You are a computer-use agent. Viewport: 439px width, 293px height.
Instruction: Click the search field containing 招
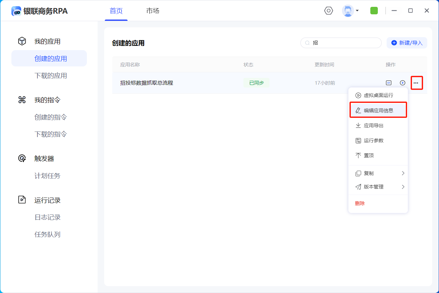click(x=345, y=43)
